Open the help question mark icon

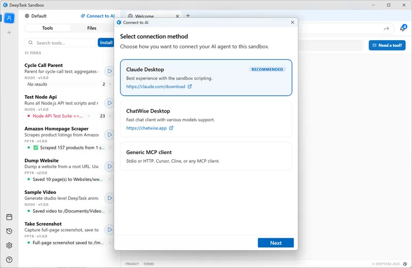(x=9, y=260)
